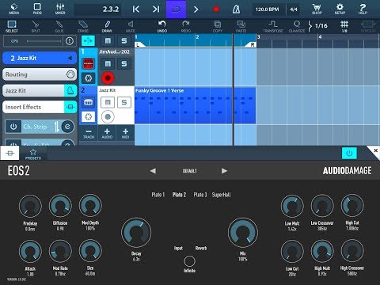Open the Mixer
Viewport: 380px width, 285px height.
[60, 9]
